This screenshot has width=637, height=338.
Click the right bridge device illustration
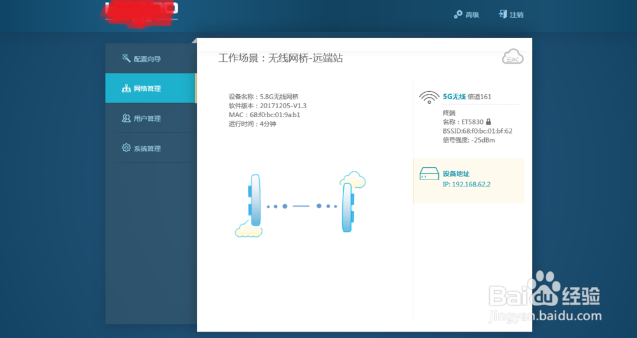pyautogui.click(x=348, y=208)
